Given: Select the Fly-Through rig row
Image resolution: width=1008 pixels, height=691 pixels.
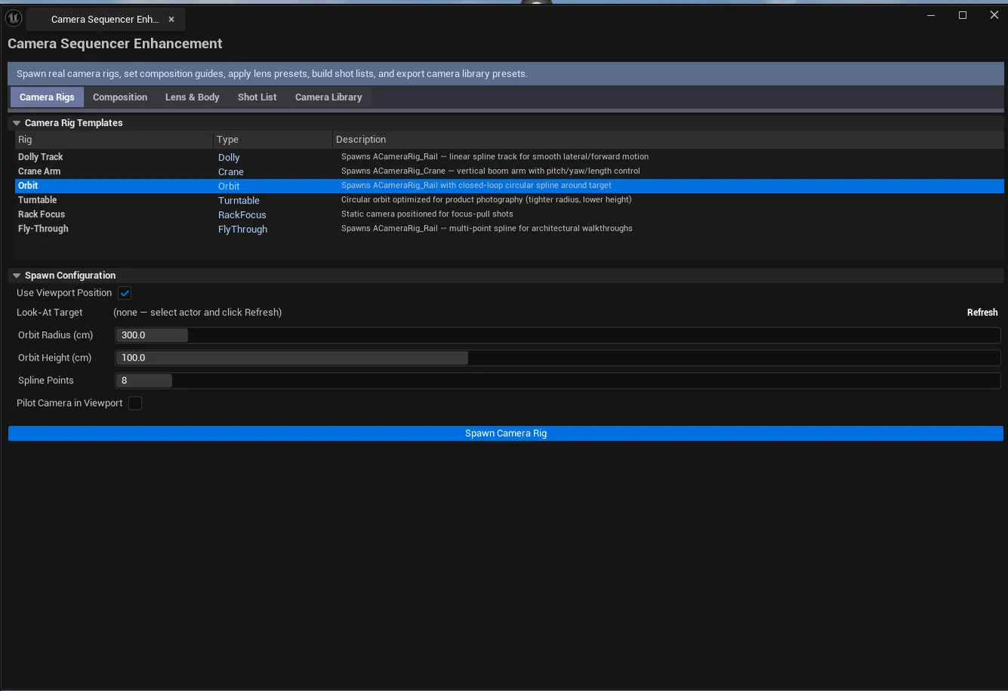Looking at the screenshot, I should pos(510,229).
